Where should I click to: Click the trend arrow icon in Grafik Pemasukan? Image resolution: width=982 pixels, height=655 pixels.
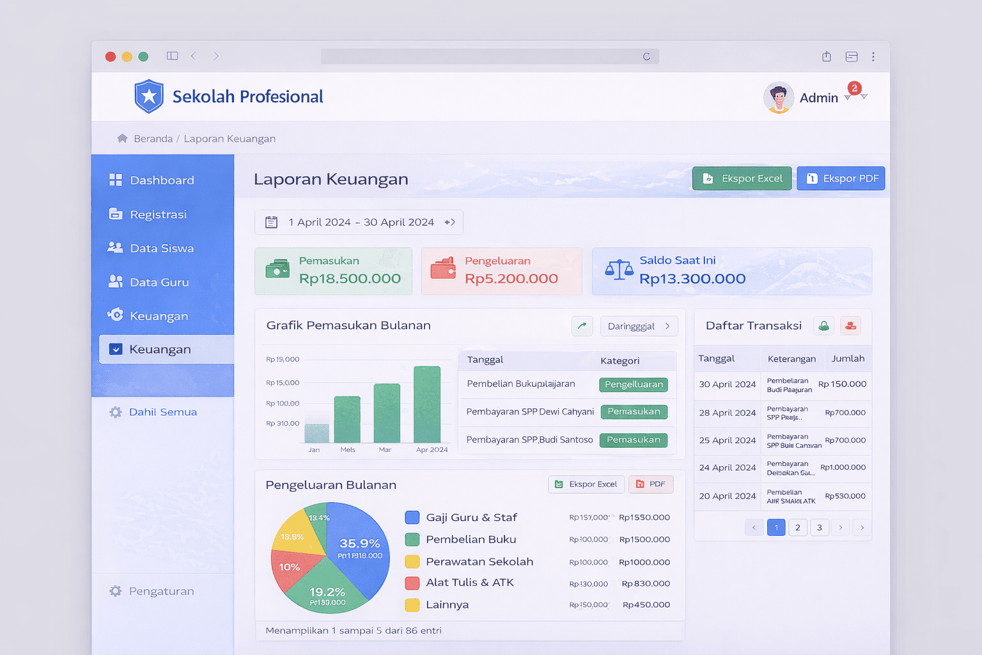[582, 326]
